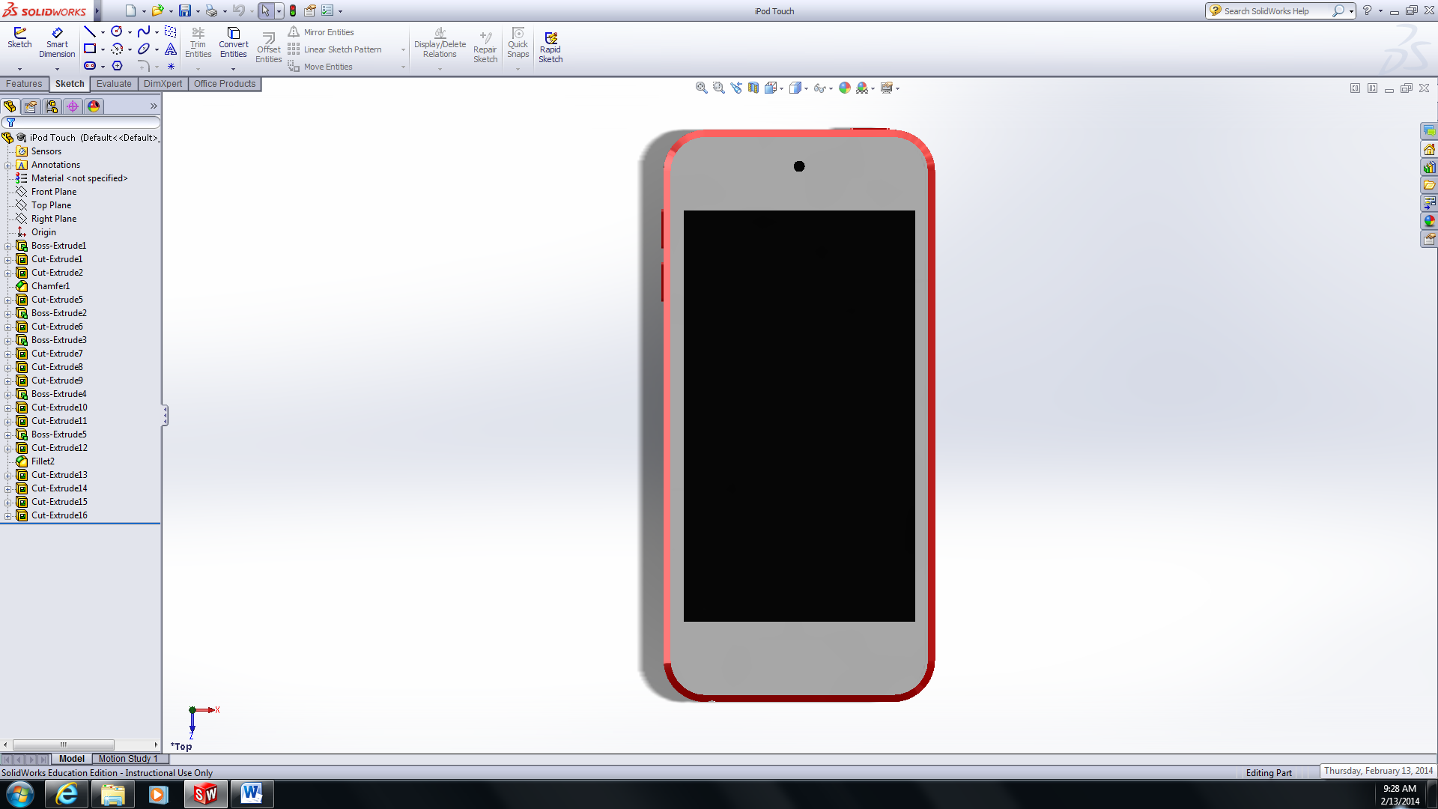The width and height of the screenshot is (1438, 809).
Task: Toggle the Select cursor tool
Action: (265, 10)
